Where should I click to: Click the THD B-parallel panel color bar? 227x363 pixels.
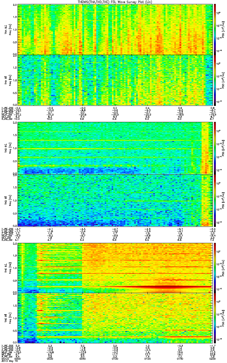pos(215,200)
